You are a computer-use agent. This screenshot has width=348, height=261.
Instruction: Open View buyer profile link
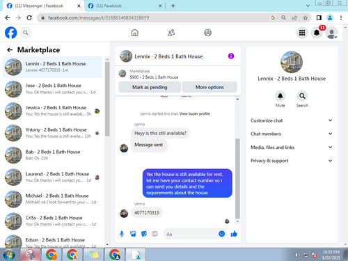(x=195, y=113)
